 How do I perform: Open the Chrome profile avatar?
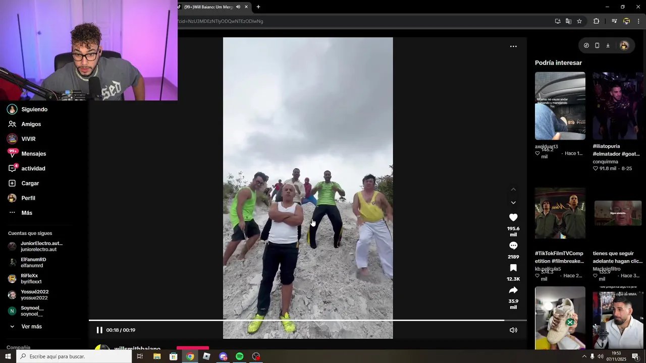point(627,21)
